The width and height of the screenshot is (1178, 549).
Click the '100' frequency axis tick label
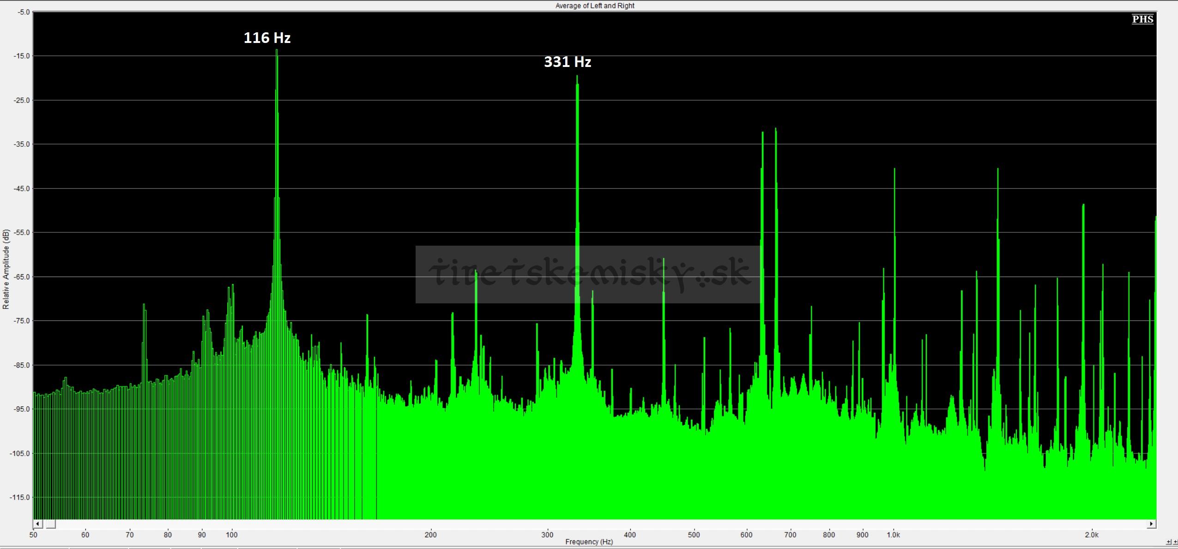click(x=232, y=535)
